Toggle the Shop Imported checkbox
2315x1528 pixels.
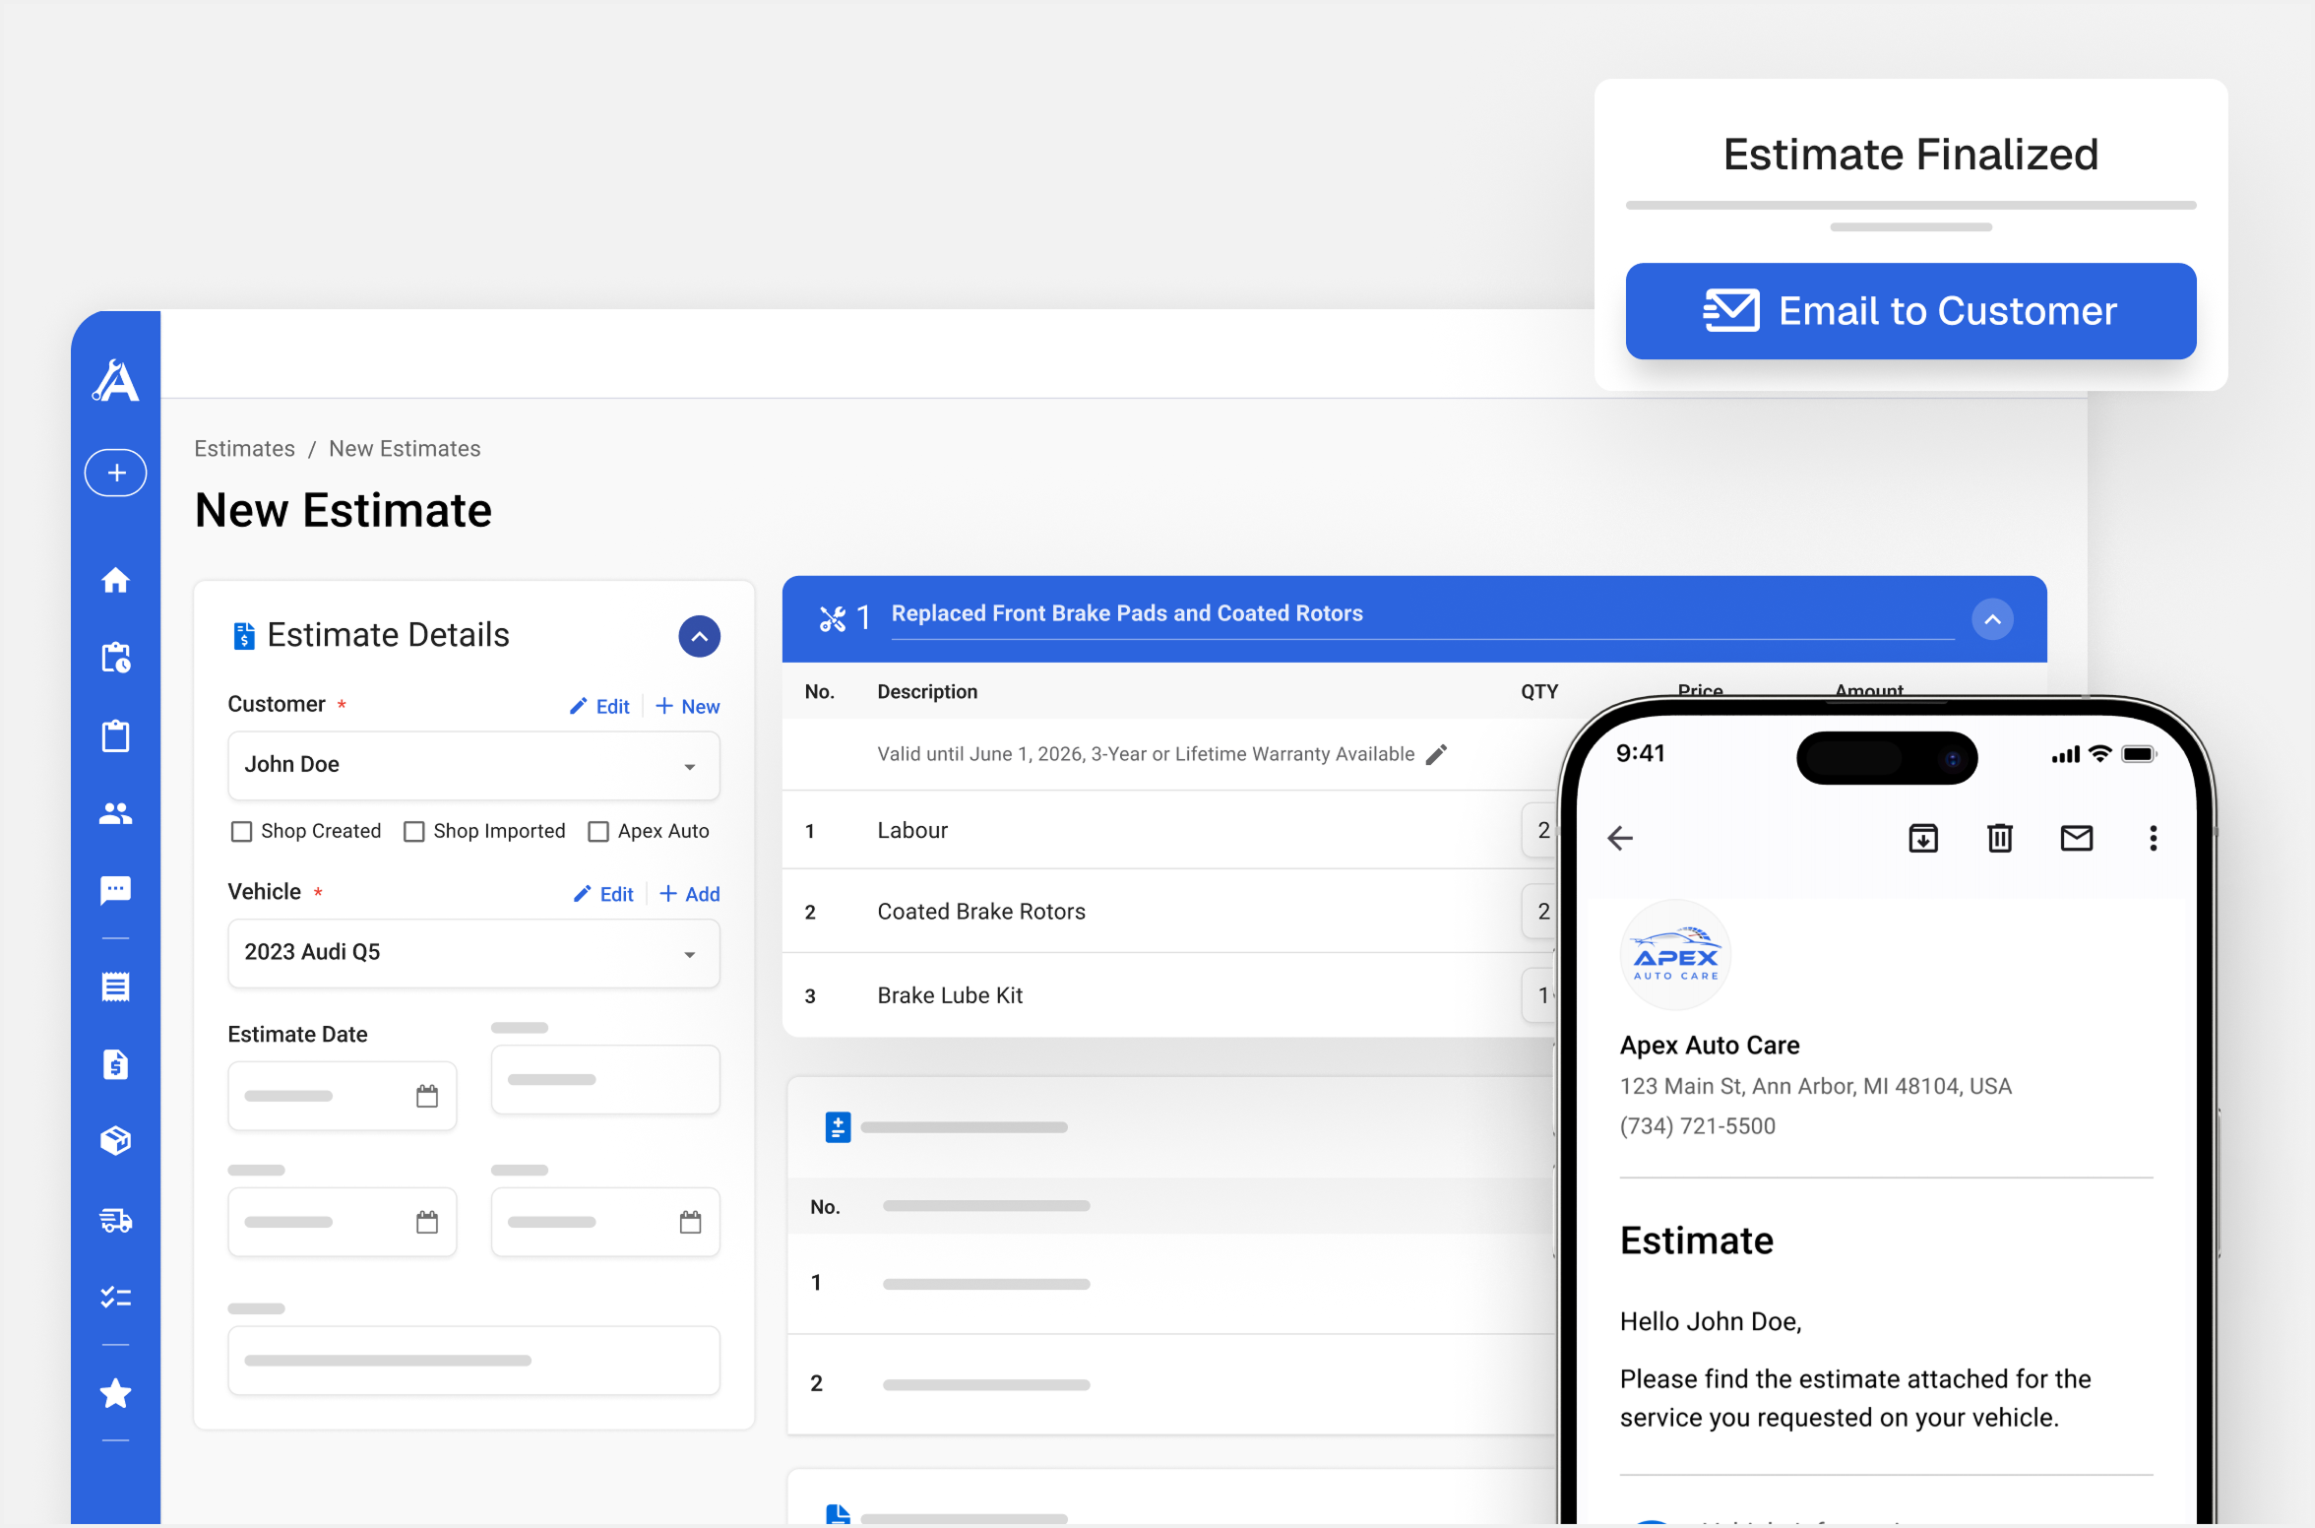[414, 832]
